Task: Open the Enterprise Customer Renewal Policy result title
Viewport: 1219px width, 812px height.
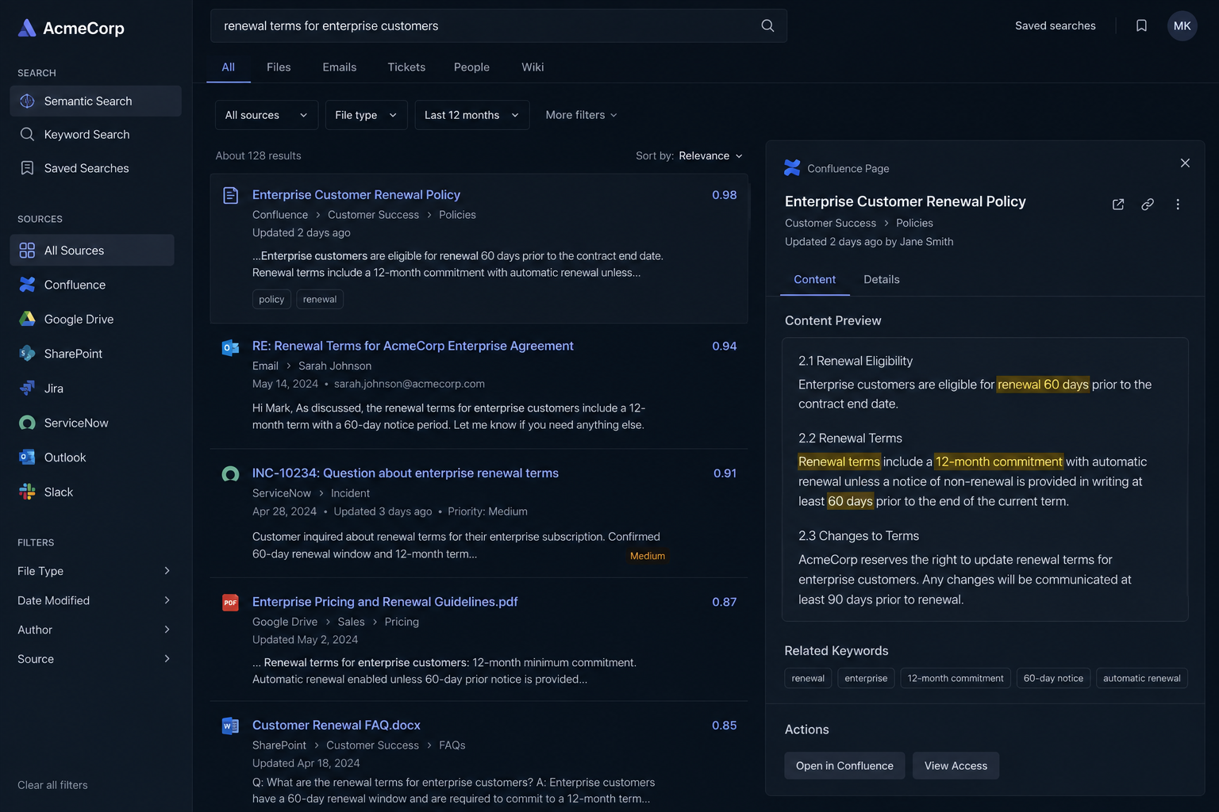Action: click(356, 195)
